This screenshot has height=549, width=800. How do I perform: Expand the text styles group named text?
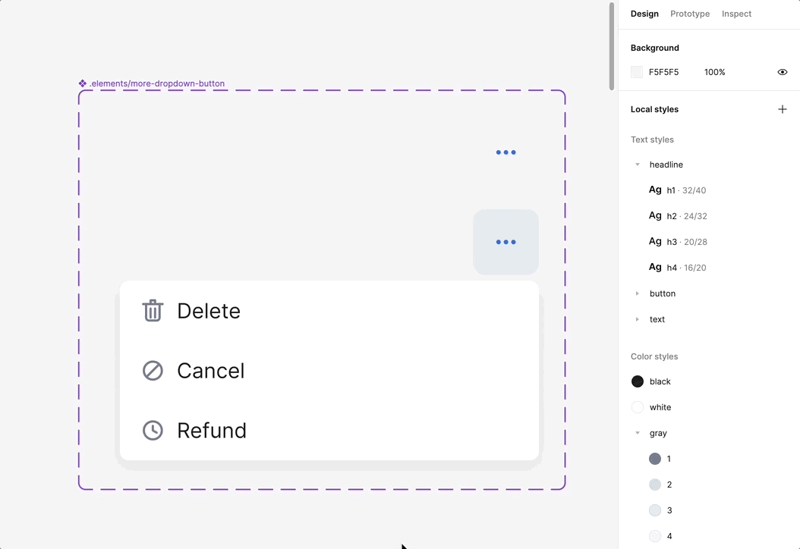pos(638,319)
